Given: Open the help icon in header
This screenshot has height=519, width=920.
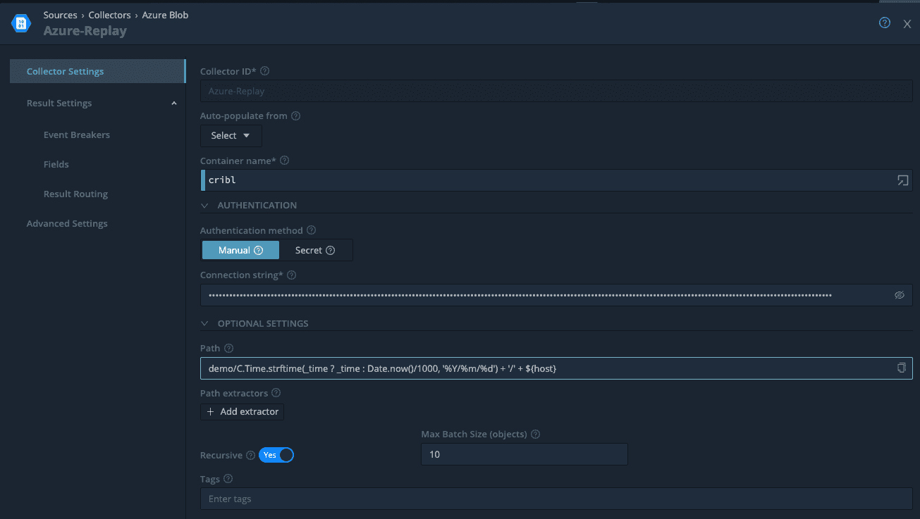Looking at the screenshot, I should point(884,23).
